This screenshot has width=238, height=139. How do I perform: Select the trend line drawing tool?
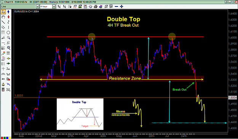coord(3,22)
